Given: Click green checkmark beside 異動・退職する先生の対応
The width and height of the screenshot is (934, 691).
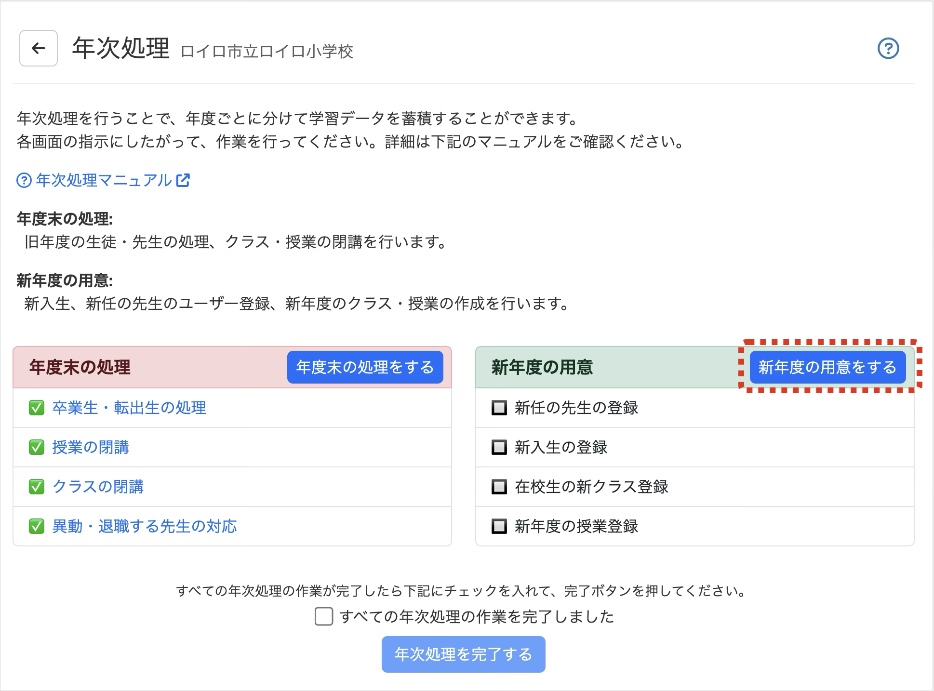Looking at the screenshot, I should [x=37, y=526].
